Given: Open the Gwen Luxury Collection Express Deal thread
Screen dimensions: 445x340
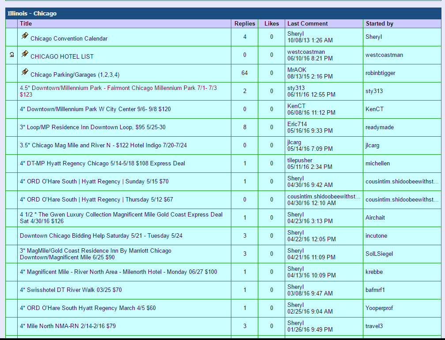Looking at the screenshot, I should tap(121, 215).
